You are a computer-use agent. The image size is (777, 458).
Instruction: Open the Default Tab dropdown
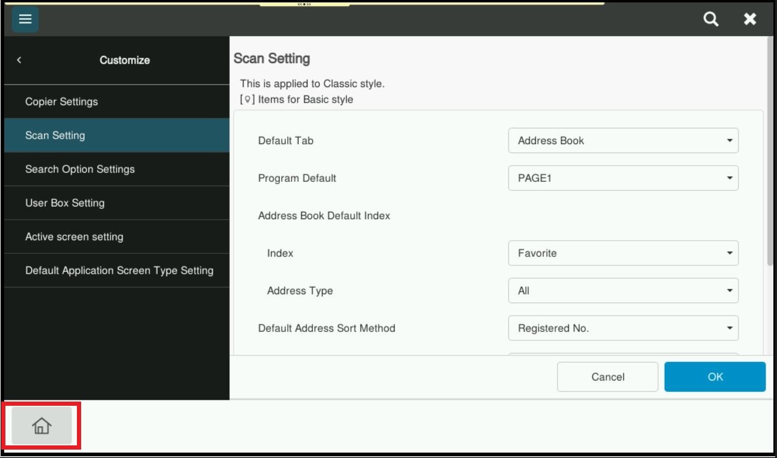(623, 140)
